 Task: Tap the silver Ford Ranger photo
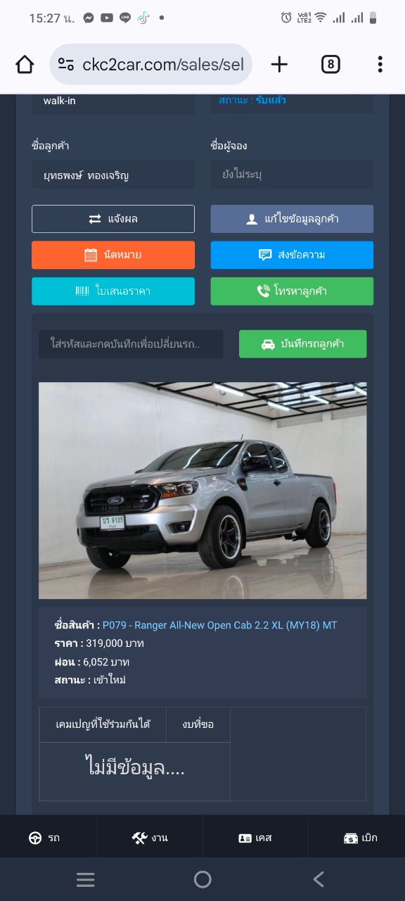point(202,491)
